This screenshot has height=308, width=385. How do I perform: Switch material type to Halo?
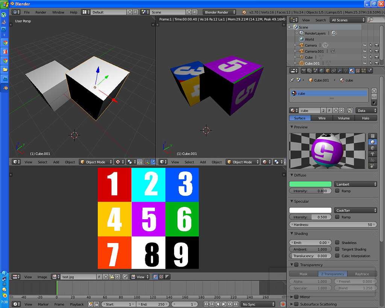pyautogui.click(x=365, y=118)
